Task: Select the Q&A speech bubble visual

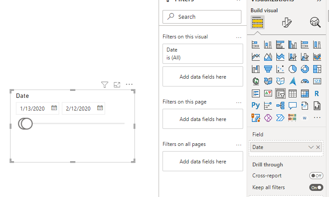Action: (293, 105)
